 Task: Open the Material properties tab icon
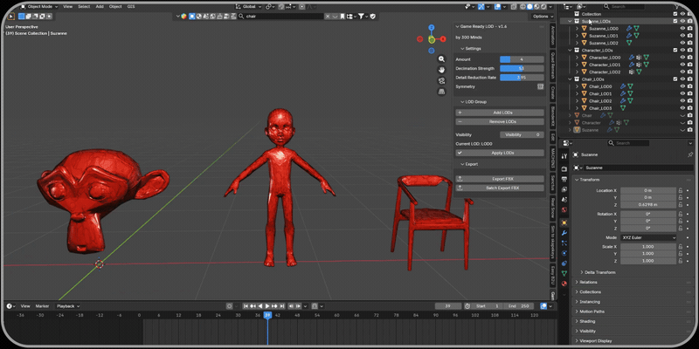click(x=564, y=284)
